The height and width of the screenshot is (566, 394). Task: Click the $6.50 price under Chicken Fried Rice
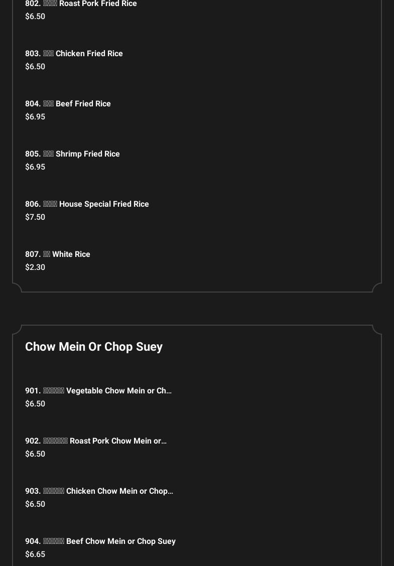point(35,67)
